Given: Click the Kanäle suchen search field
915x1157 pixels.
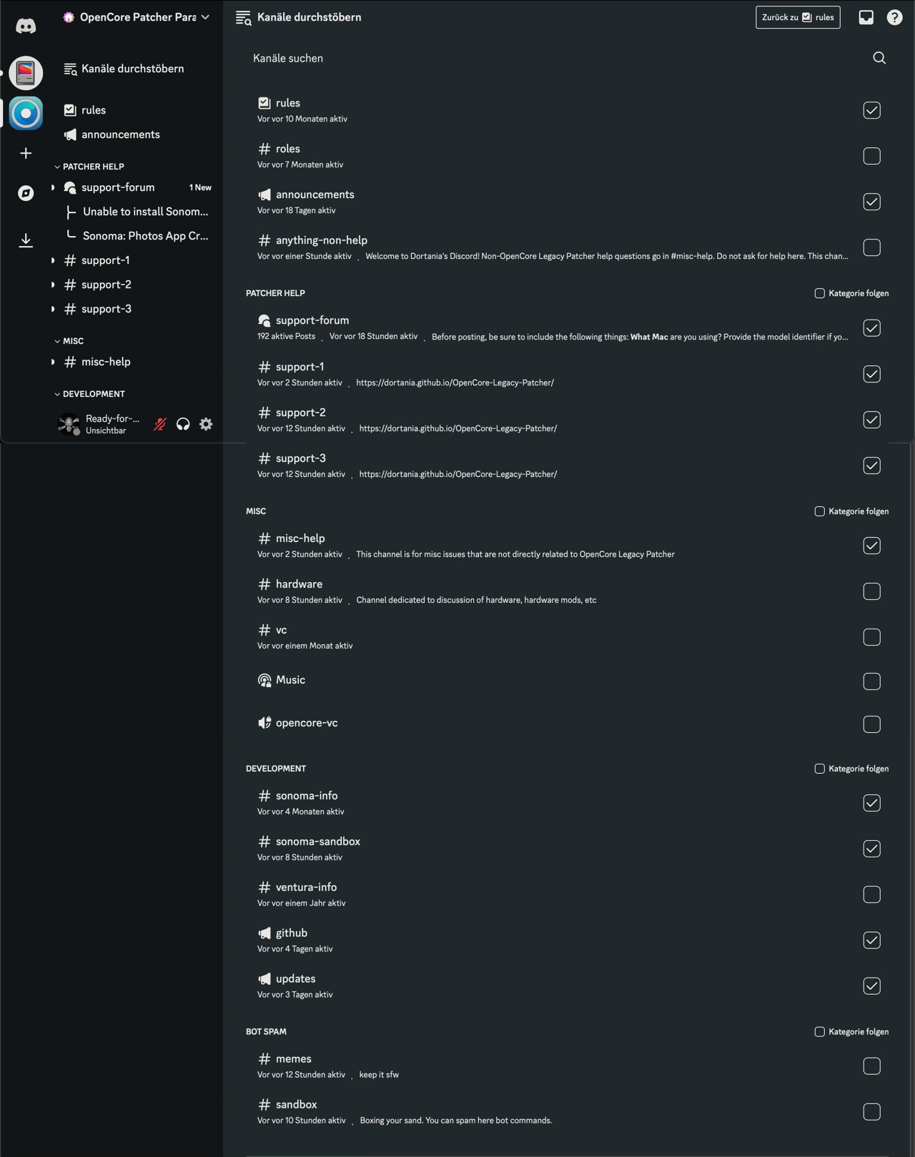Looking at the screenshot, I should click(558, 58).
